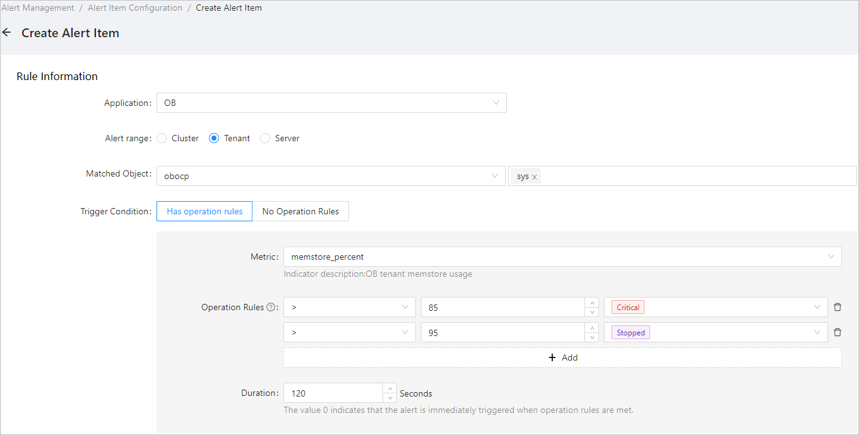Delete the Stopped operation rule
859x435 pixels.
pyautogui.click(x=838, y=332)
